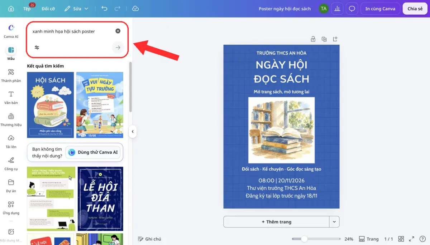
Task: Open the analytics bar chart icon
Action: [x=337, y=9]
